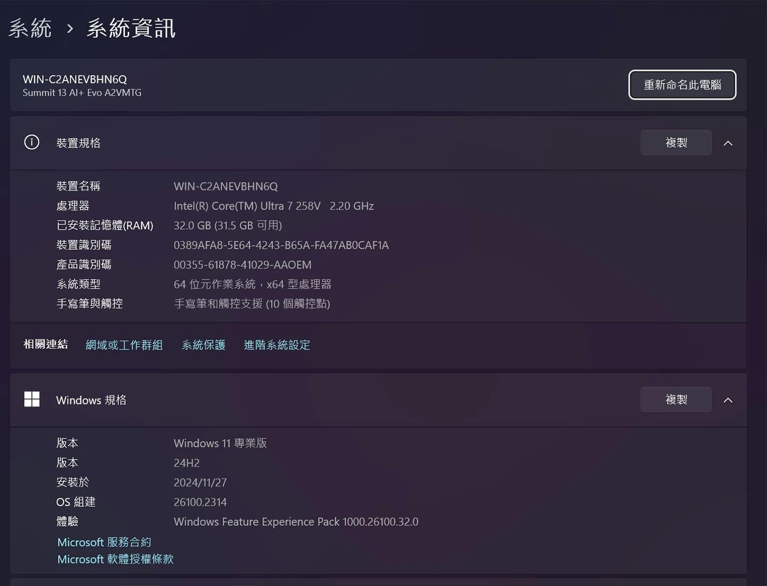Collapse the 裝置規格 section chevron
The width and height of the screenshot is (767, 586).
coord(728,143)
